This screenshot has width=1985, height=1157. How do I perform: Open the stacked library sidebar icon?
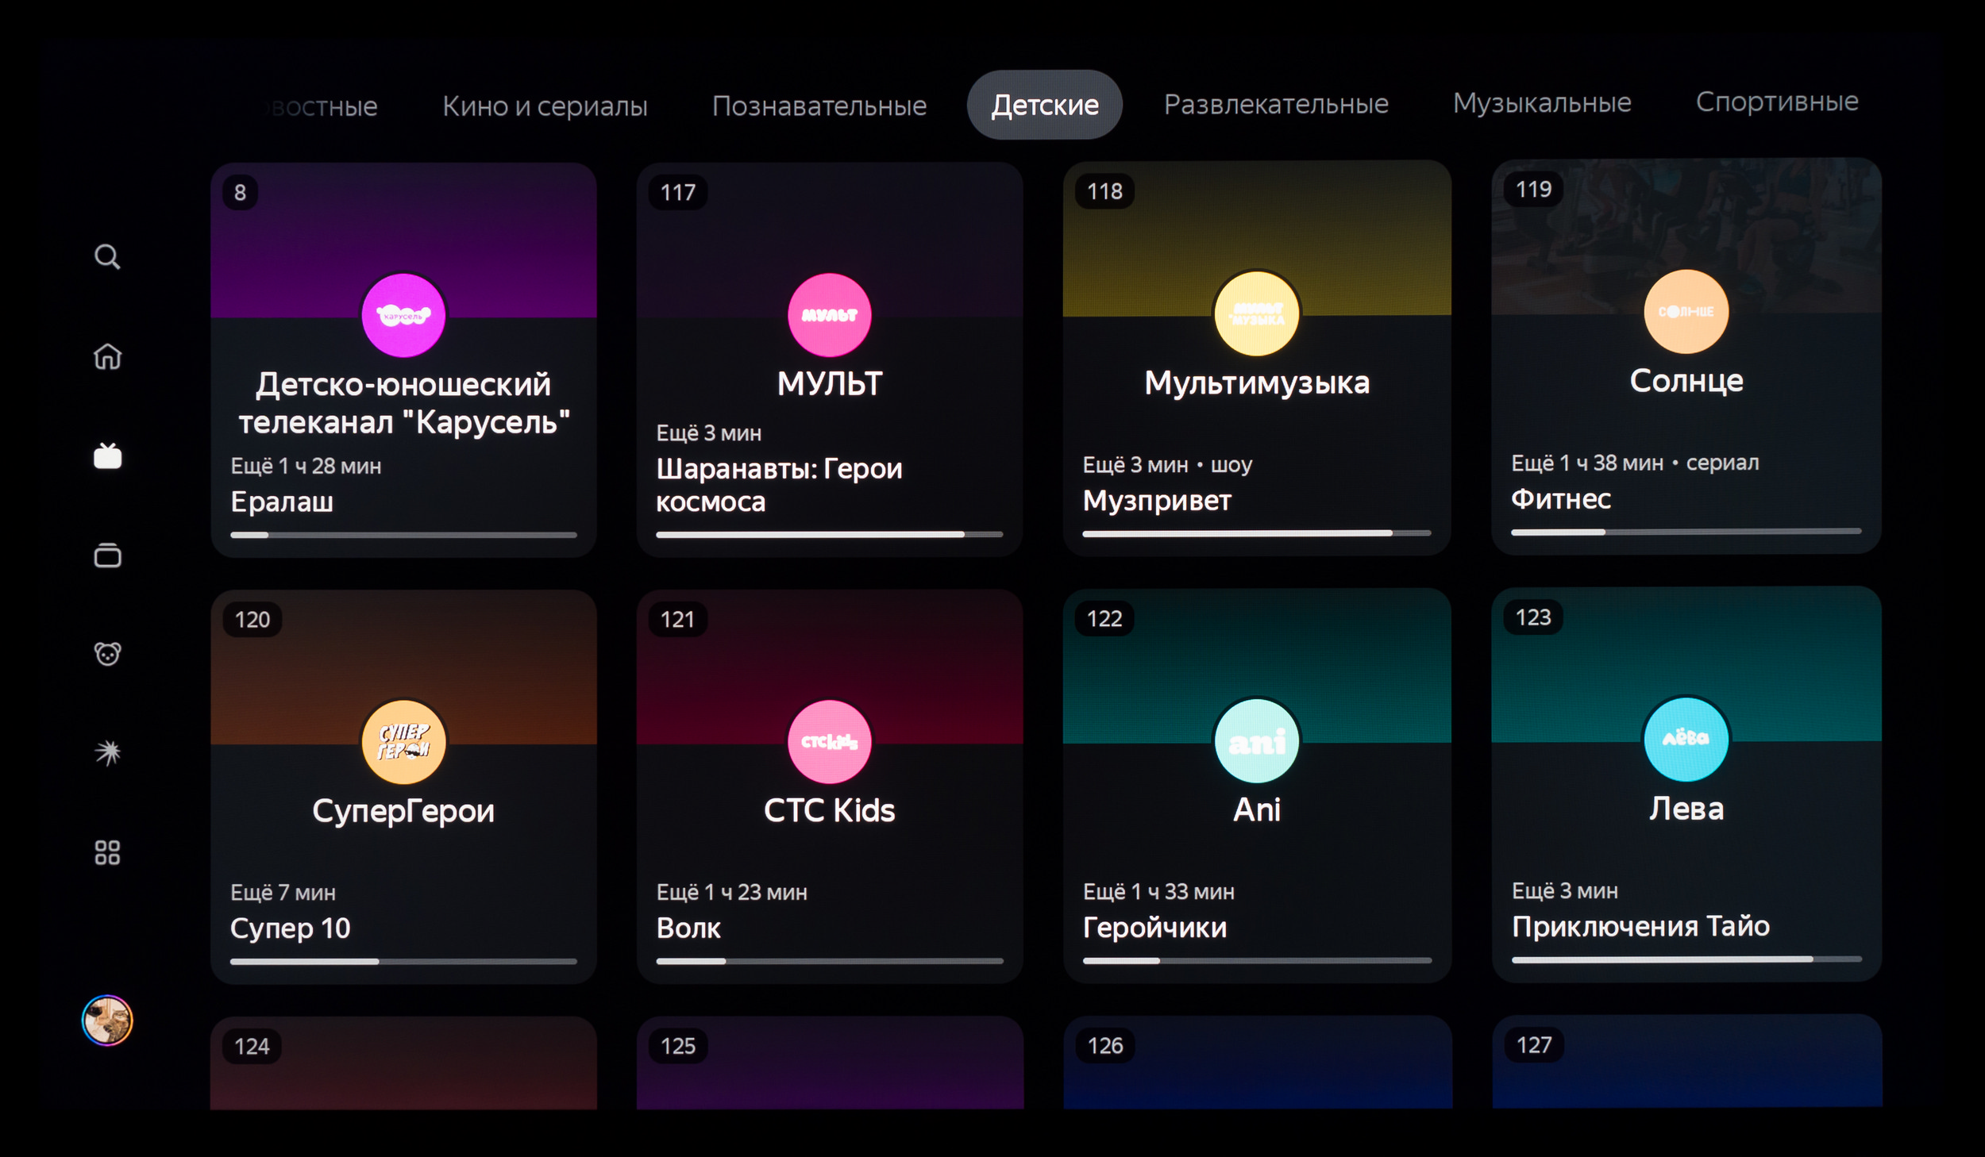pos(107,555)
